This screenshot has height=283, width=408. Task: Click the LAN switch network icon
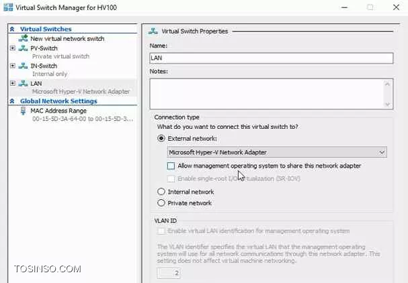23,83
